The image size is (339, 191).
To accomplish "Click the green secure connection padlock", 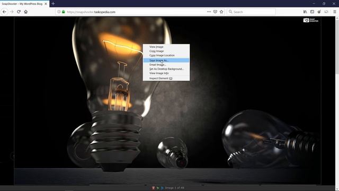I will 64,12.
